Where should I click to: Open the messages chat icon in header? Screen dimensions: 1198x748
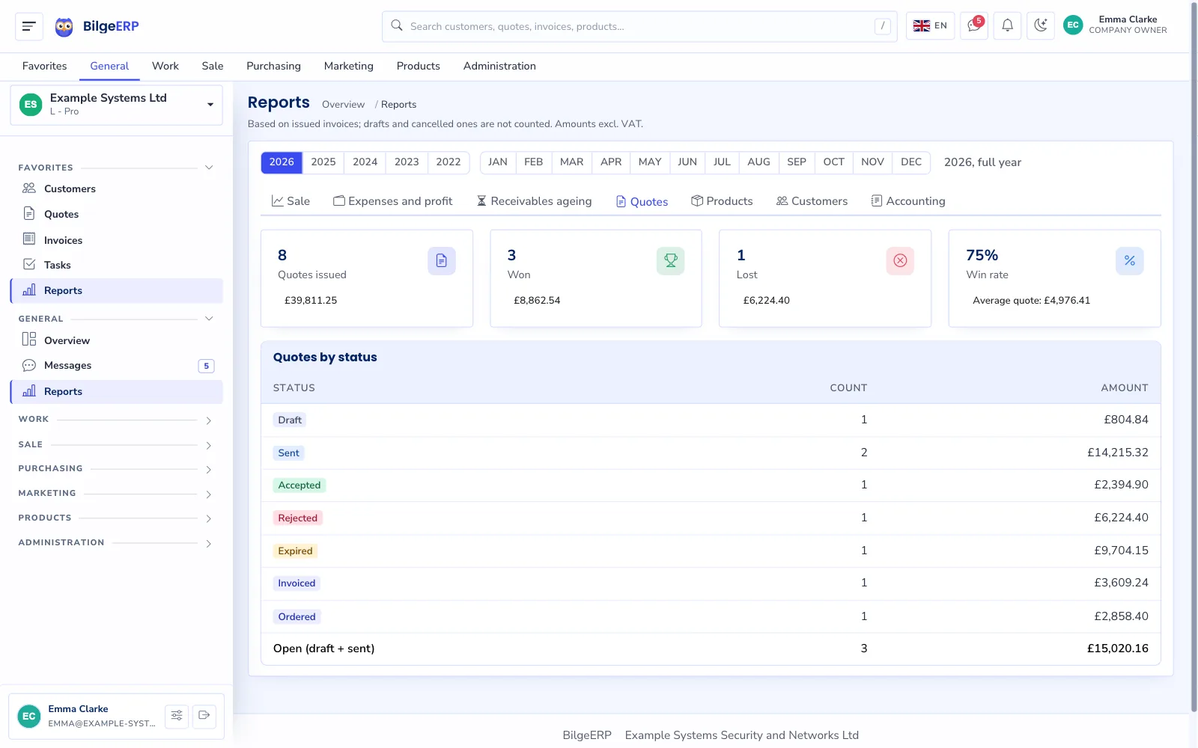(974, 25)
